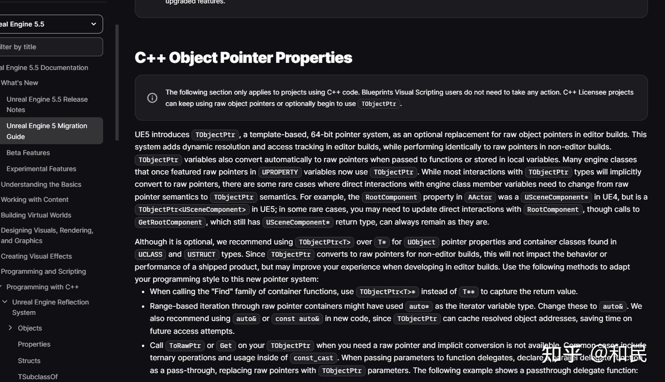Select Unreal Engine 5 Migration Guide
This screenshot has width=665, height=382.
47,131
